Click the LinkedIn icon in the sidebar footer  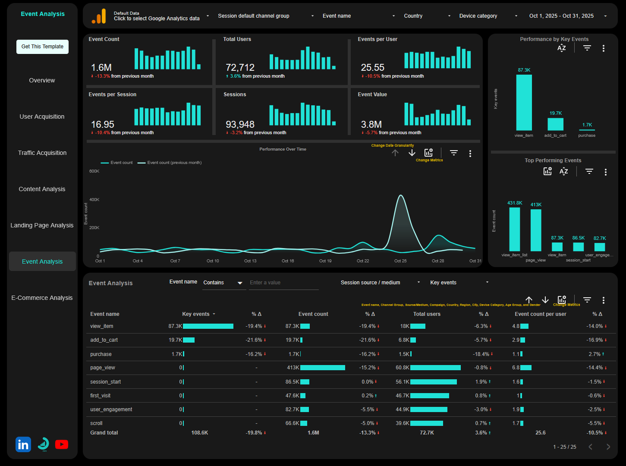pyautogui.click(x=23, y=444)
